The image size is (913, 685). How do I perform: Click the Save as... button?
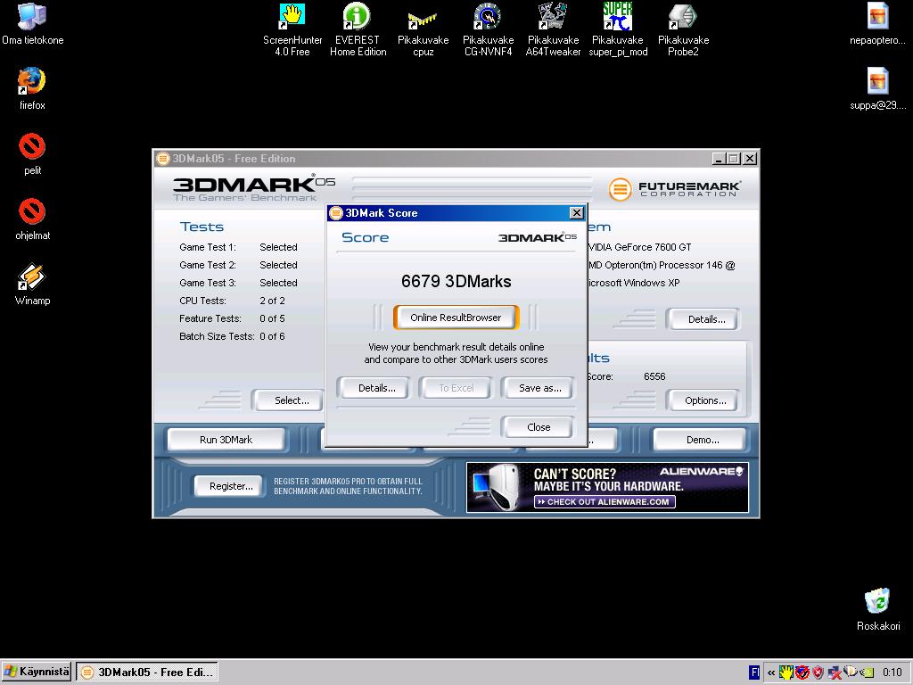pyautogui.click(x=539, y=388)
